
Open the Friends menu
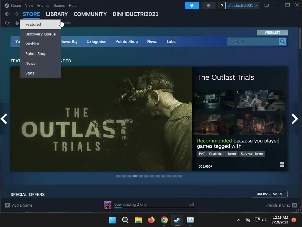43,5
